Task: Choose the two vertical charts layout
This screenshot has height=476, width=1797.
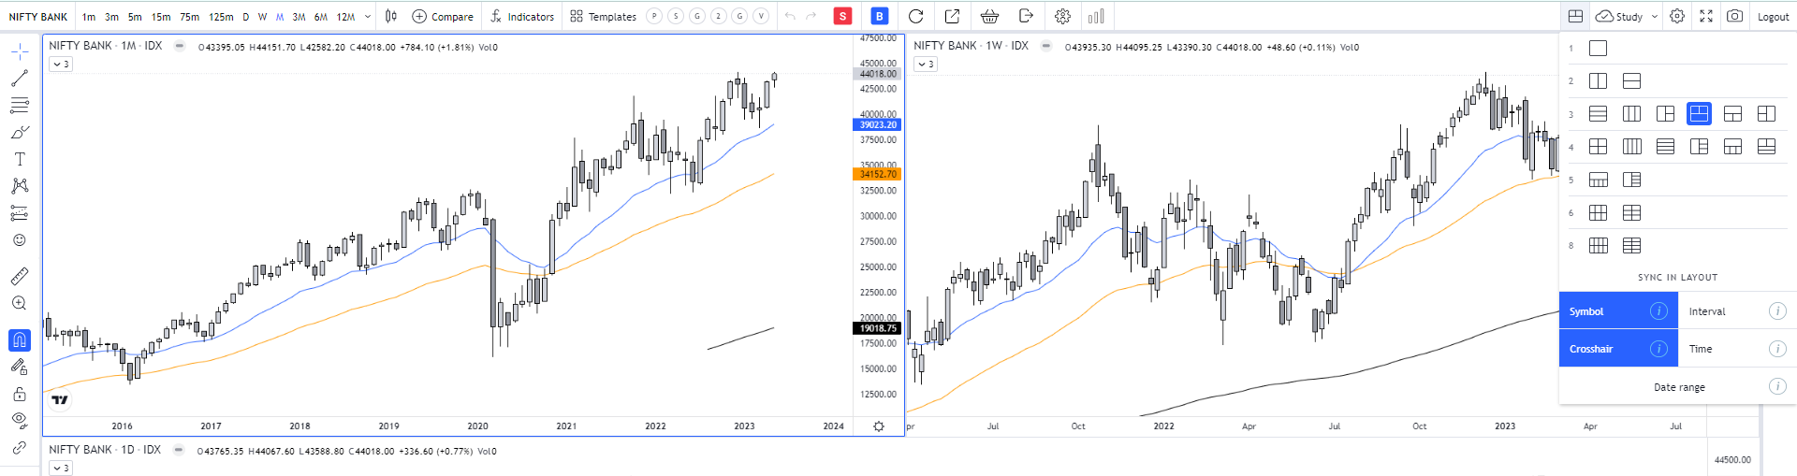Action: point(1598,80)
